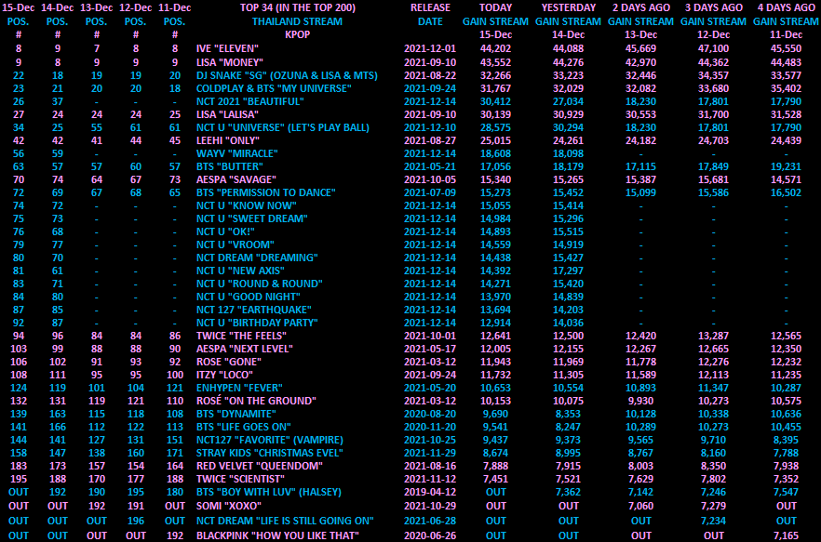
Task: Select NCT U "KNOW NOW" title
Action: tap(247, 205)
